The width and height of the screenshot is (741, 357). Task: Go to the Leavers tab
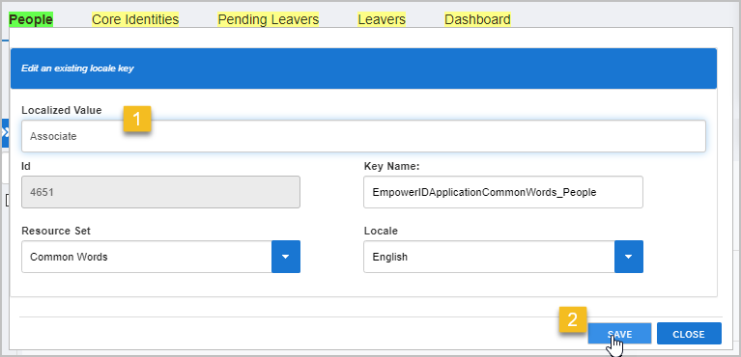click(x=382, y=19)
